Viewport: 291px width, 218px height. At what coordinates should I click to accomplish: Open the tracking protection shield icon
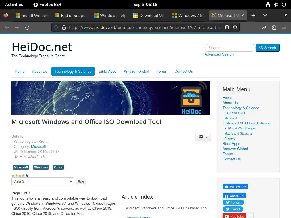click(x=56, y=28)
